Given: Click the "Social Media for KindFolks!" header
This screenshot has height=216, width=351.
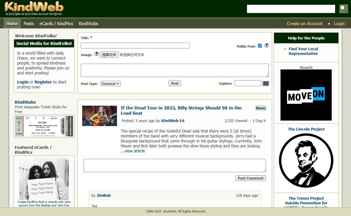Looking at the screenshot, I should 44,43.
